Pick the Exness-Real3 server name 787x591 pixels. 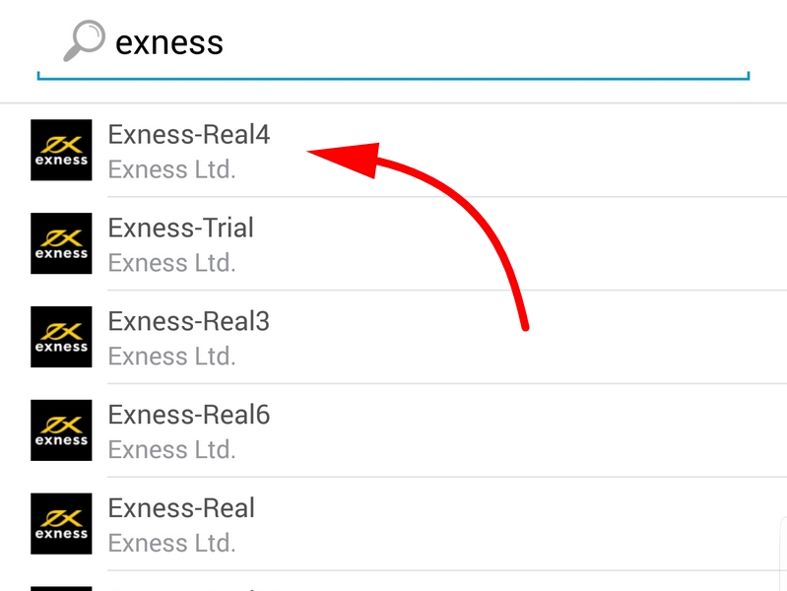(x=188, y=321)
